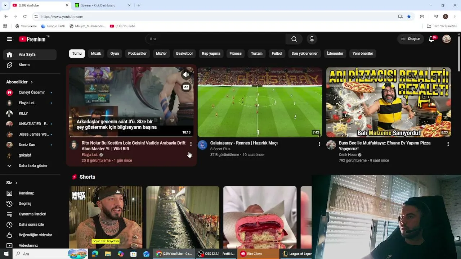Toggle captions on the video preview
This screenshot has height=259, width=461.
[x=186, y=87]
